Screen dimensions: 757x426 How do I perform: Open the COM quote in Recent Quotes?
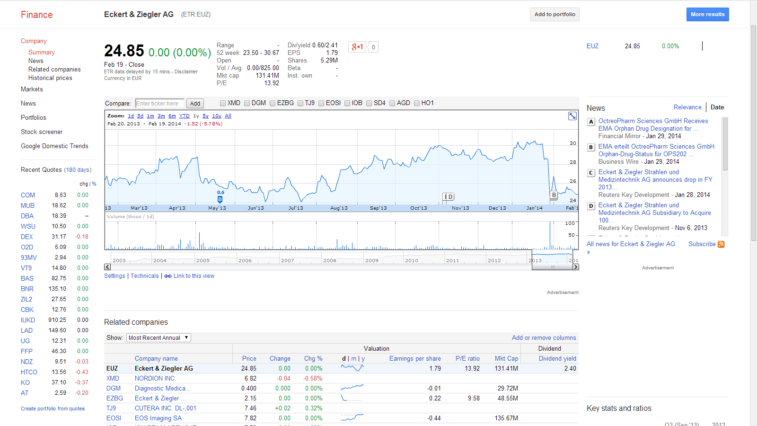point(28,195)
